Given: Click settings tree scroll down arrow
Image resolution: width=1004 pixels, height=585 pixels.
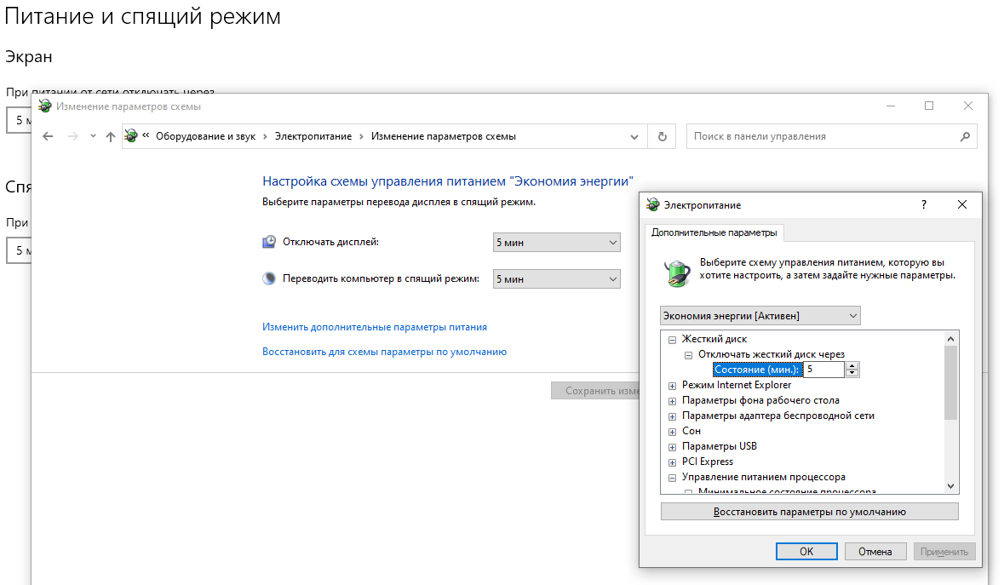Looking at the screenshot, I should [951, 486].
